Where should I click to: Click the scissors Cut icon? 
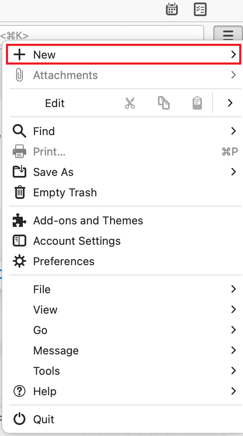[130, 103]
